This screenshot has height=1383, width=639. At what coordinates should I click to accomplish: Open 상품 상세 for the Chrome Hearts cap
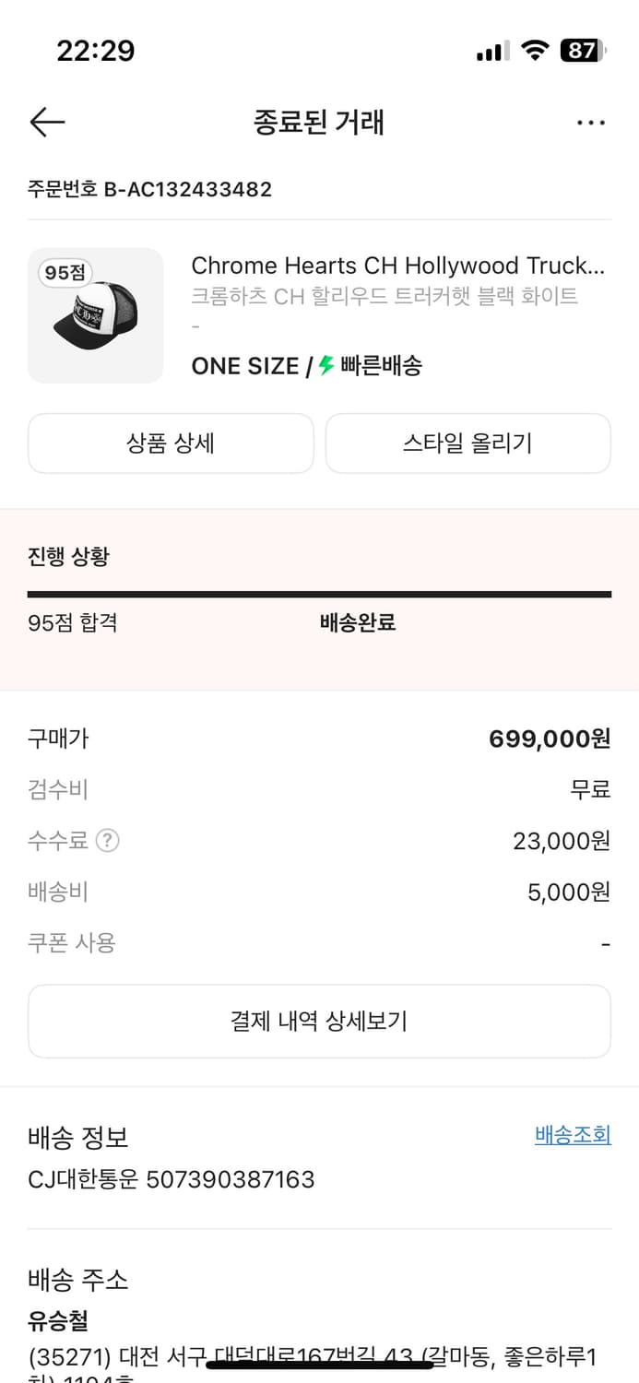pyautogui.click(x=171, y=443)
